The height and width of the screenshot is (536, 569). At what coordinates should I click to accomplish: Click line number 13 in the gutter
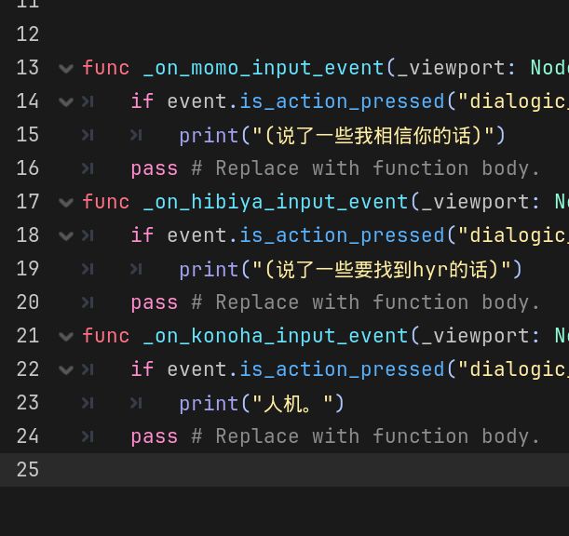tap(28, 67)
